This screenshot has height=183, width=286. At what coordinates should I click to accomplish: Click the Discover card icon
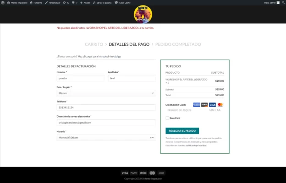pos(204,105)
